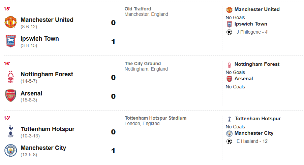The image size is (304, 165).
Task: Click small Manchester United crest in goals summary
Action: point(229,9)
